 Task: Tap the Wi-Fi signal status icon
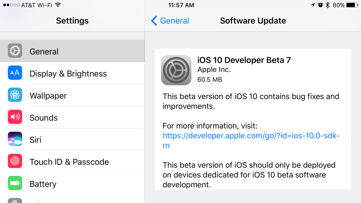58,5
